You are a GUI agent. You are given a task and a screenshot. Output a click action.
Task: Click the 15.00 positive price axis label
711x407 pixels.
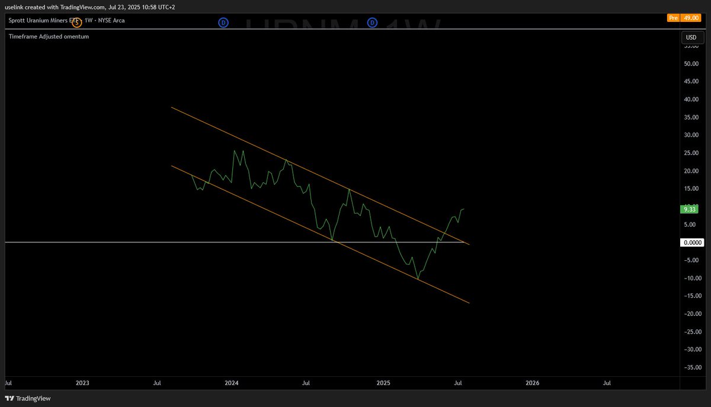click(691, 189)
